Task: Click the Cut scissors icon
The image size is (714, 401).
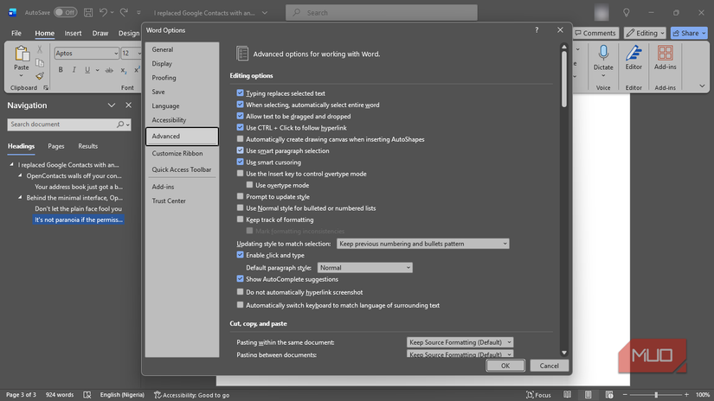Action: [x=40, y=49]
